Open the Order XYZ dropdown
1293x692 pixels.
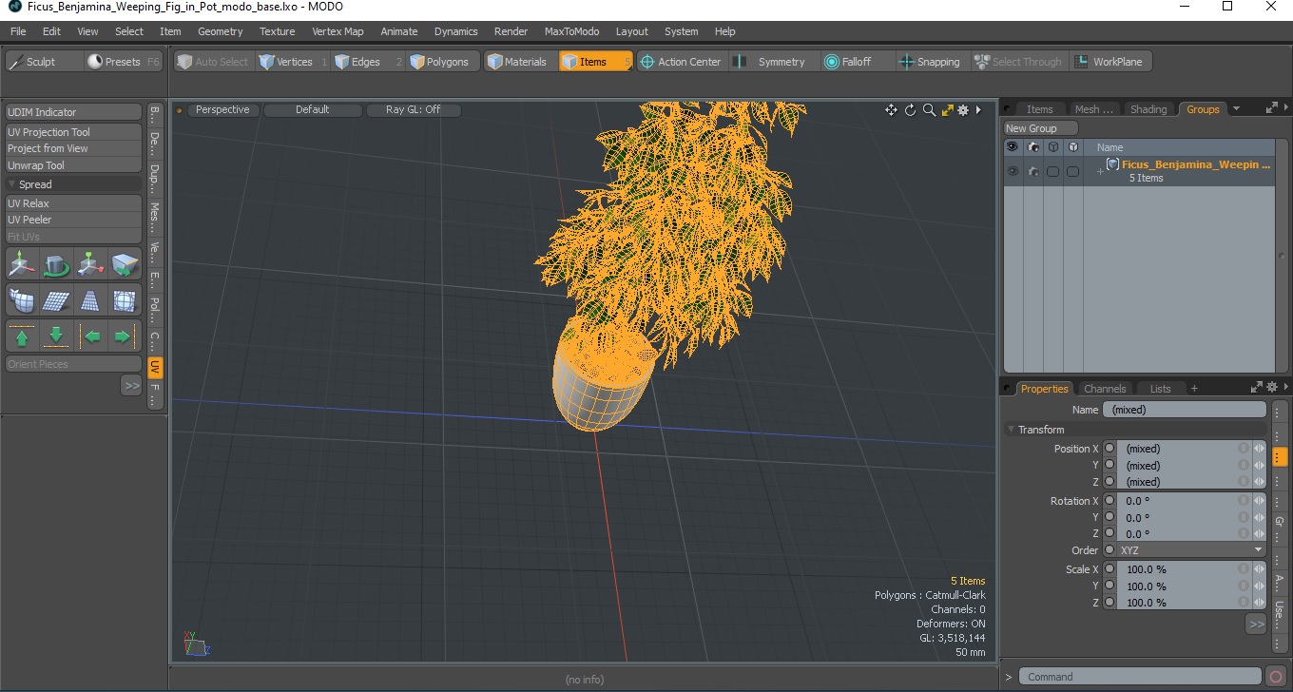(1192, 550)
